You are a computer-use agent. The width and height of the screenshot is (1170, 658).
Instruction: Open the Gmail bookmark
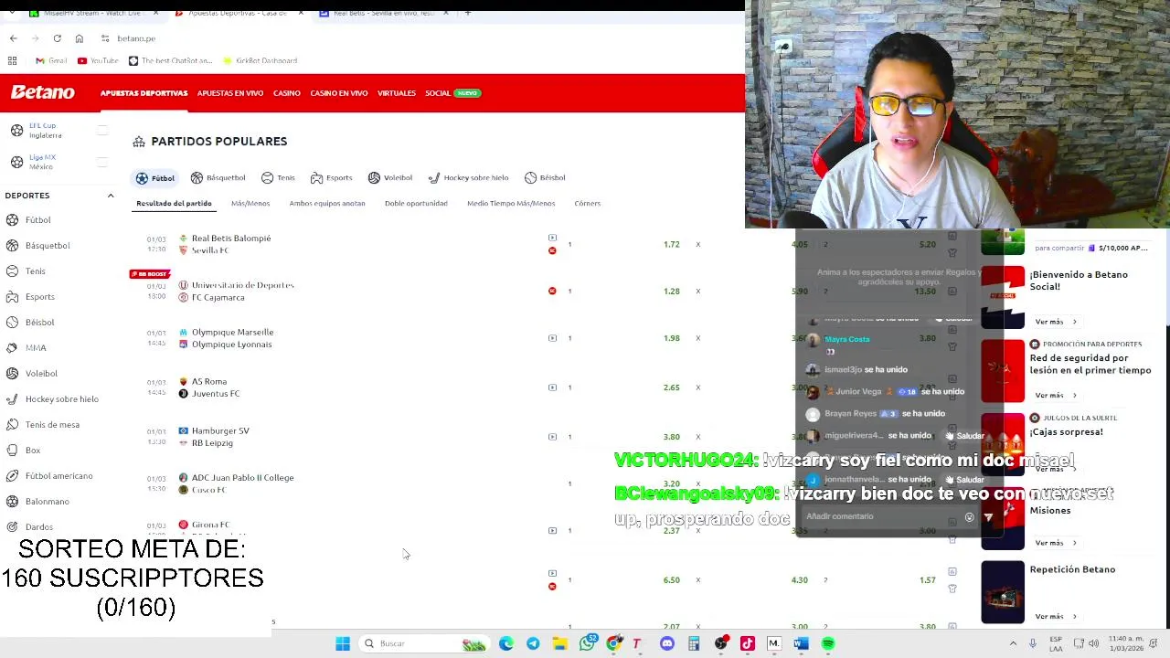tap(51, 60)
